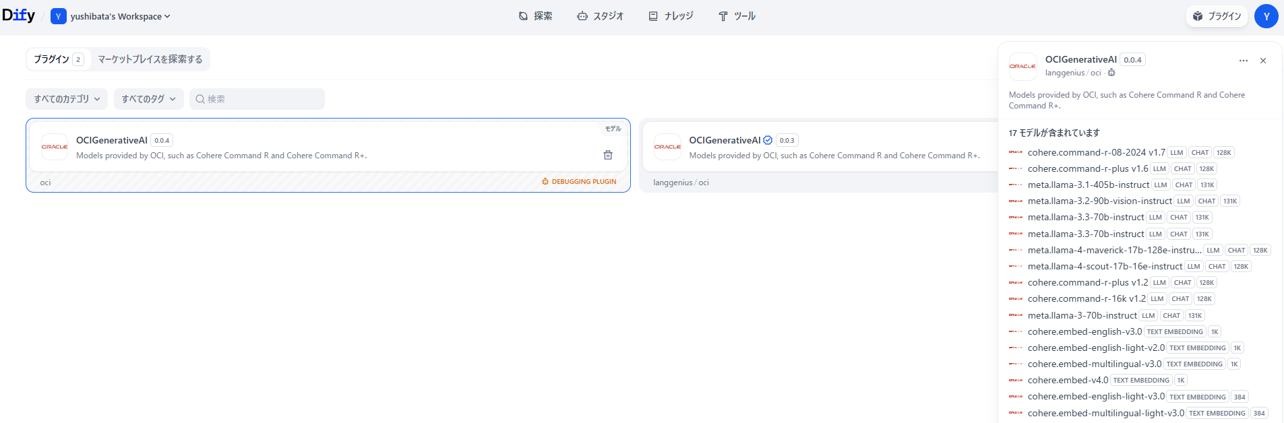
Task: Click 17 モデルが含まれています heading
Action: point(1053,133)
